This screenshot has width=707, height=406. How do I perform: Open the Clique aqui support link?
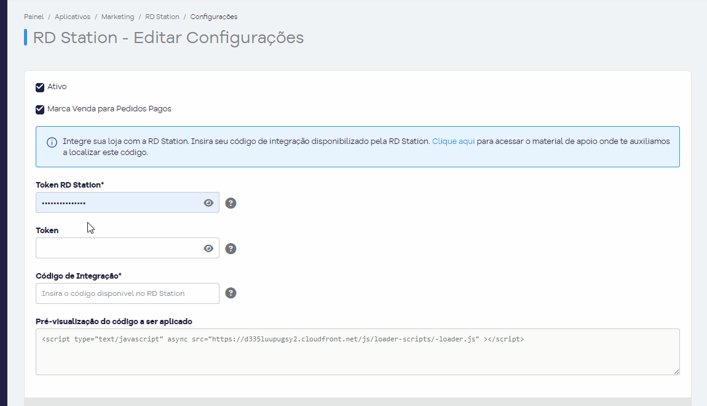click(x=453, y=141)
